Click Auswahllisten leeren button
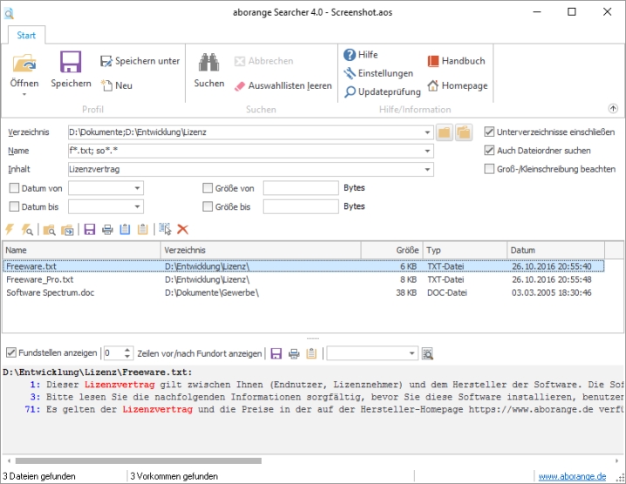This screenshot has height=484, width=626. coord(283,86)
